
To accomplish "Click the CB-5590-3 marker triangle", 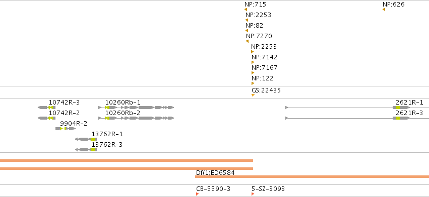I will point(198,194).
